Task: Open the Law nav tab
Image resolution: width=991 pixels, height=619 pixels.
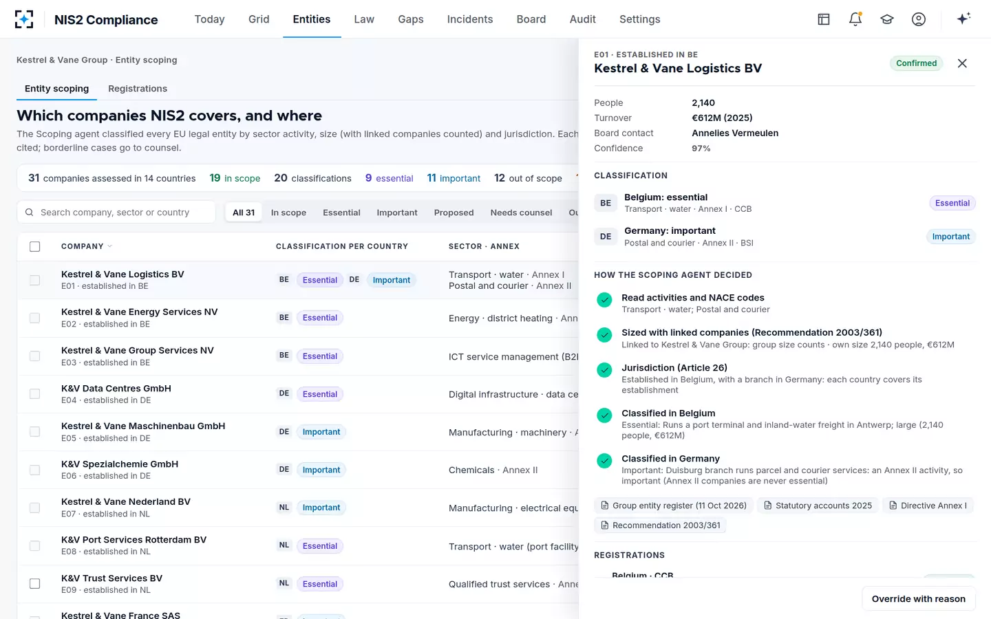Action: coord(364,19)
